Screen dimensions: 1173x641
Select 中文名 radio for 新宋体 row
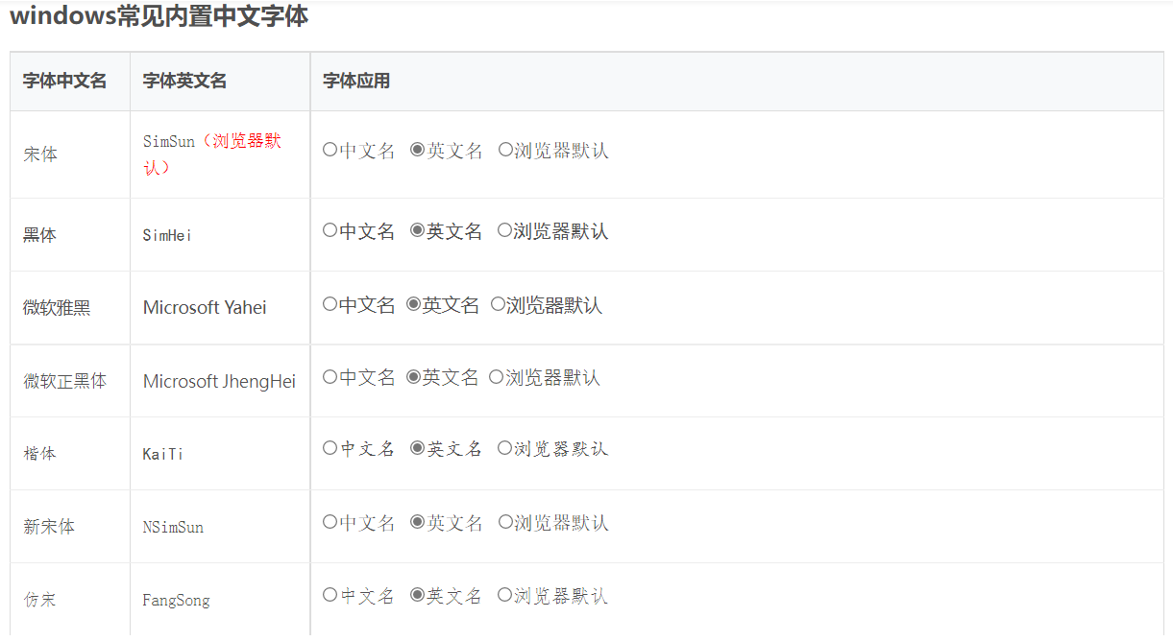click(x=330, y=522)
